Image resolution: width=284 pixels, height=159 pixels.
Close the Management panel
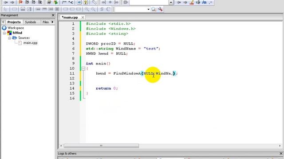(x=53, y=15)
